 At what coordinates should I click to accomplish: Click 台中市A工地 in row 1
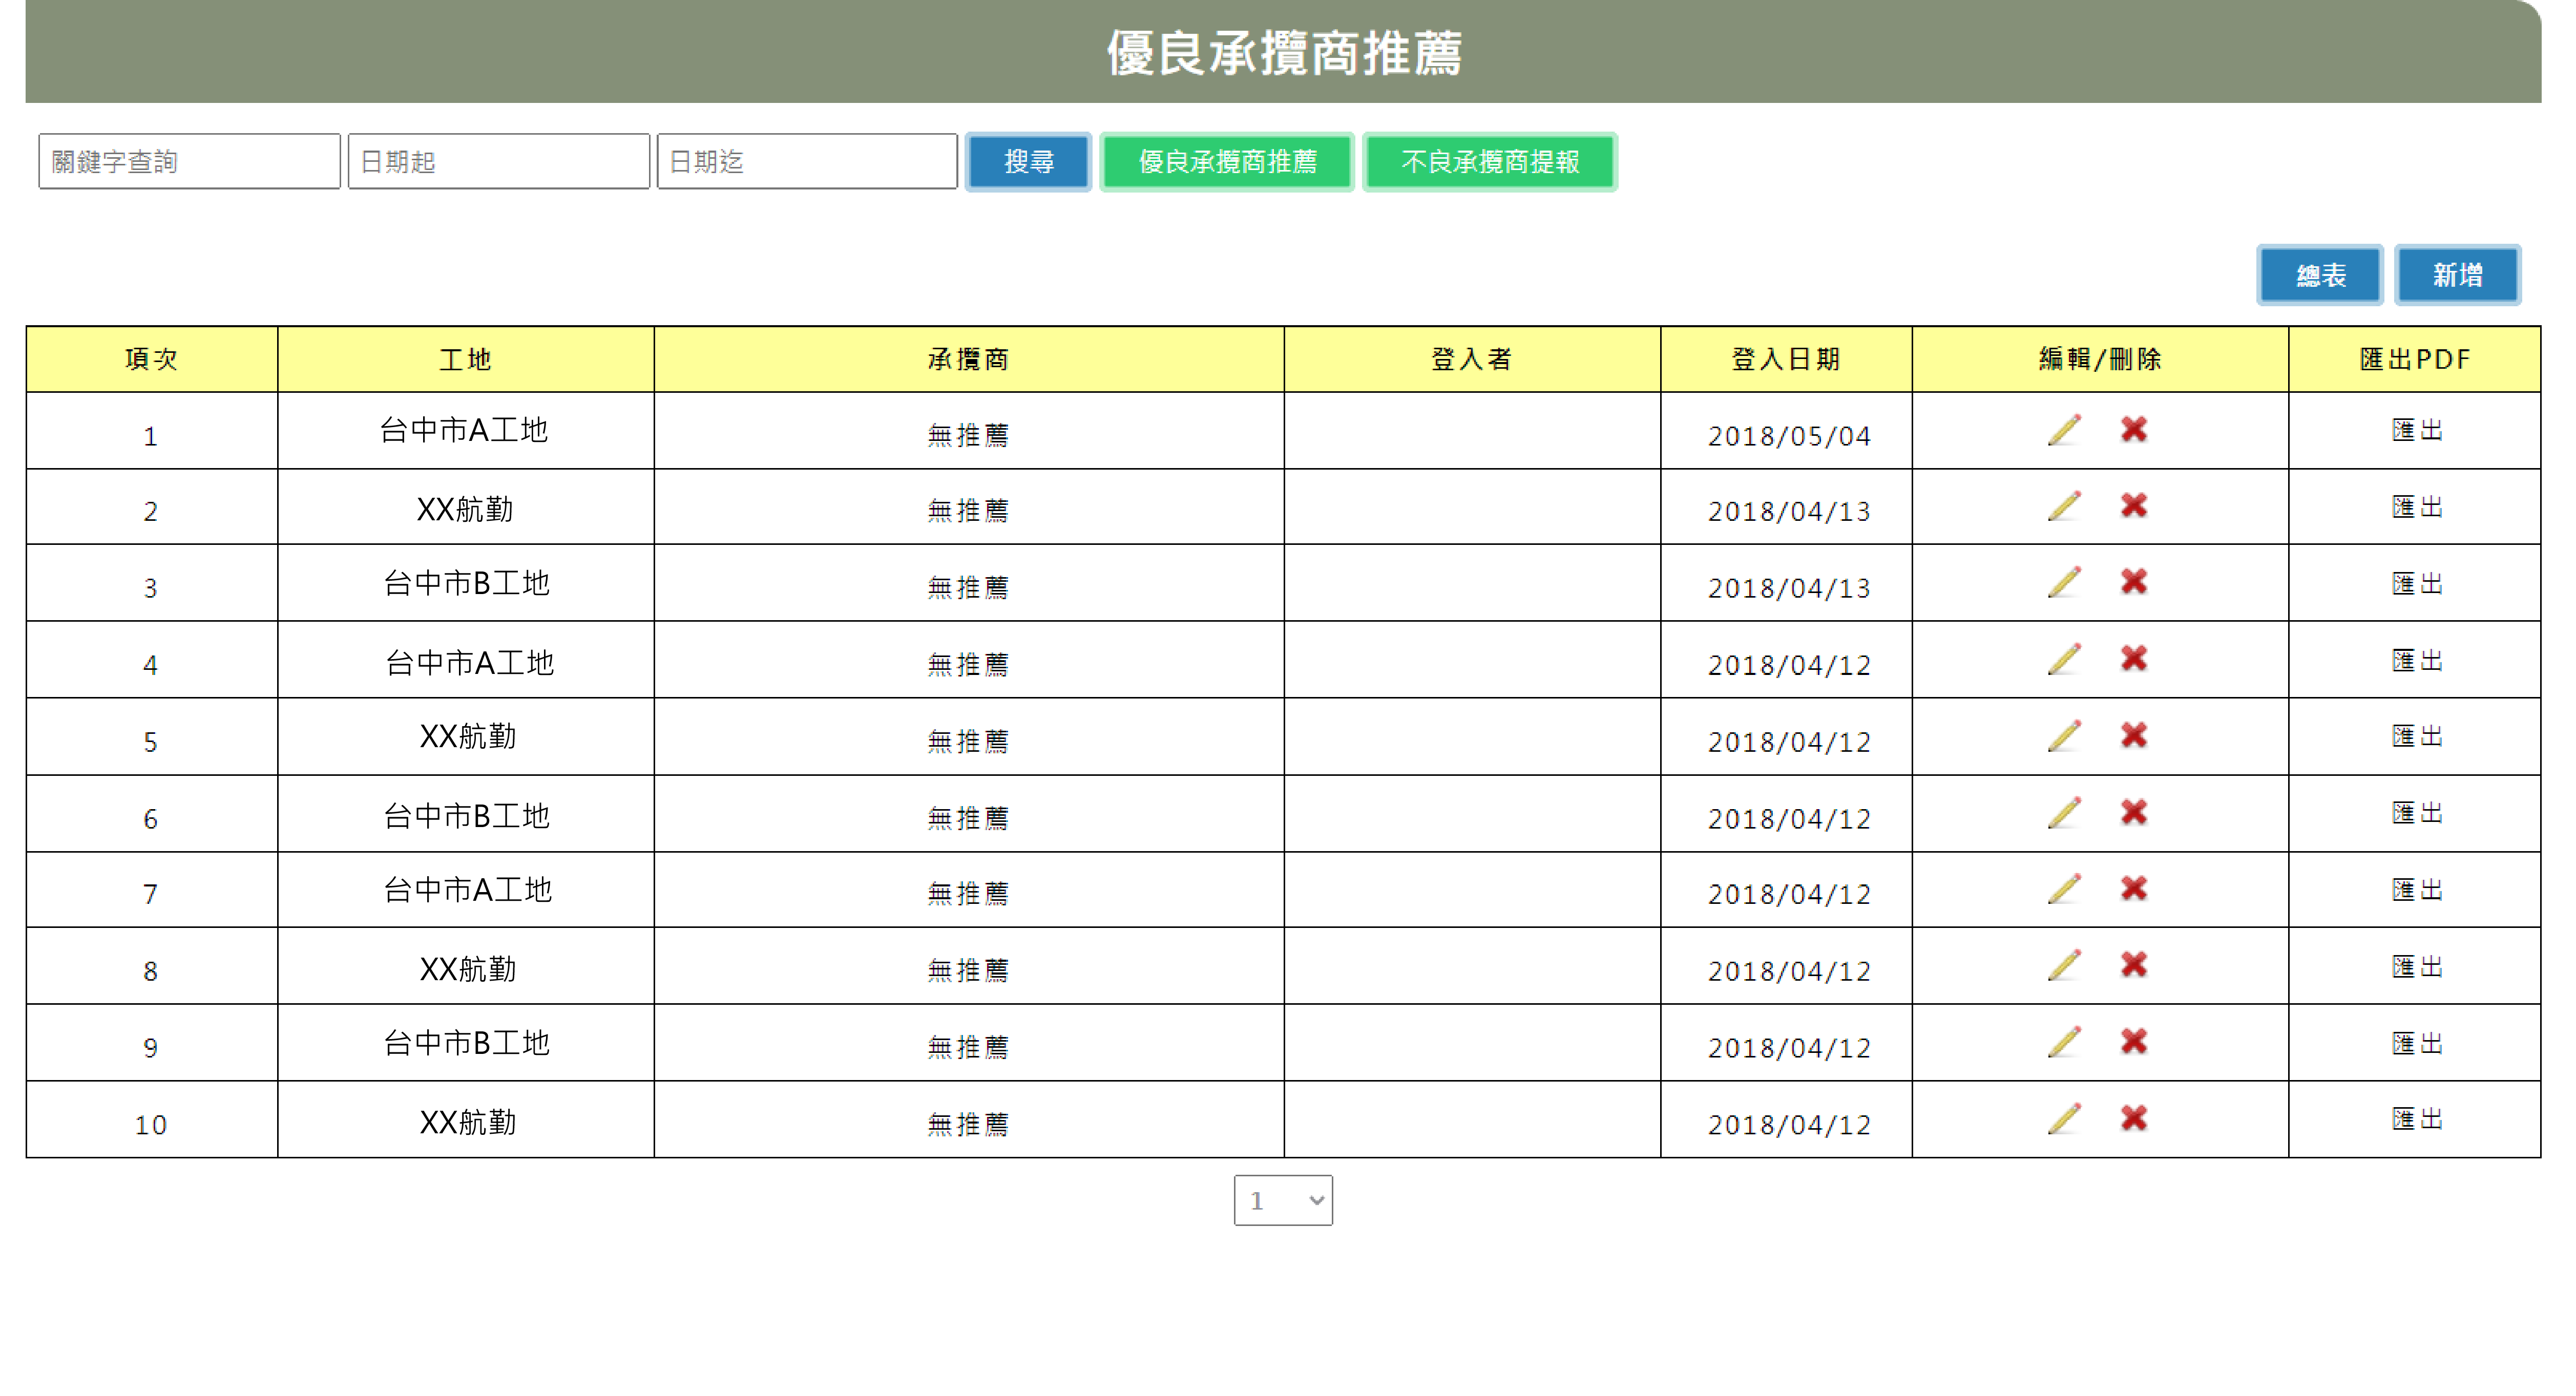pos(464,430)
